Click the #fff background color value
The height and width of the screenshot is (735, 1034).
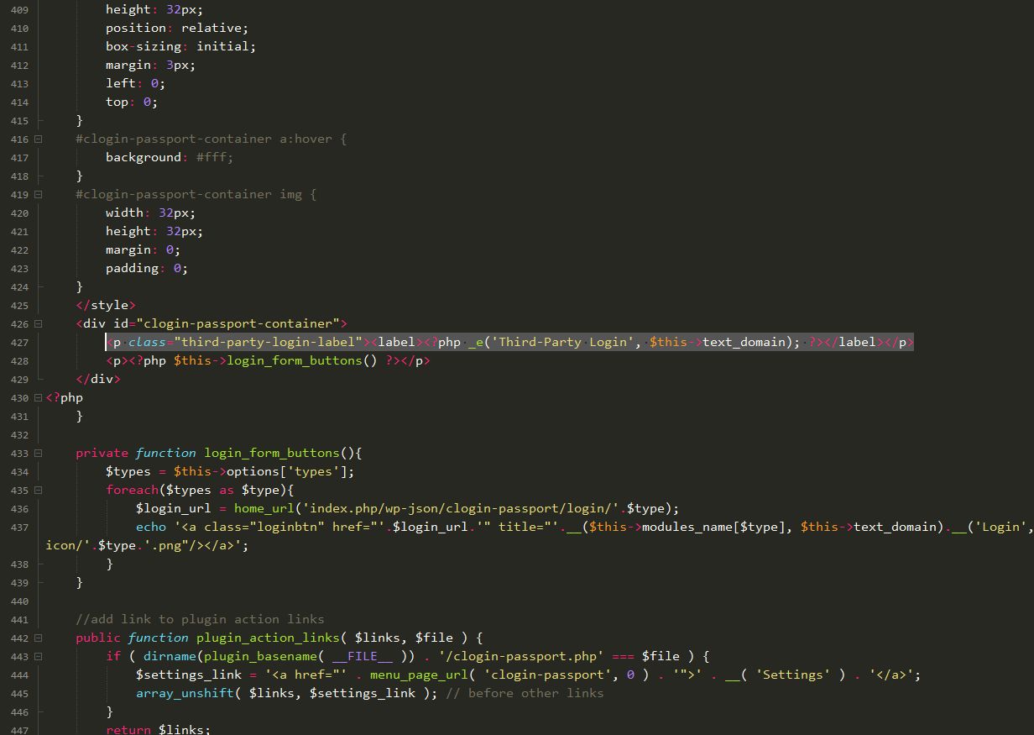214,157
